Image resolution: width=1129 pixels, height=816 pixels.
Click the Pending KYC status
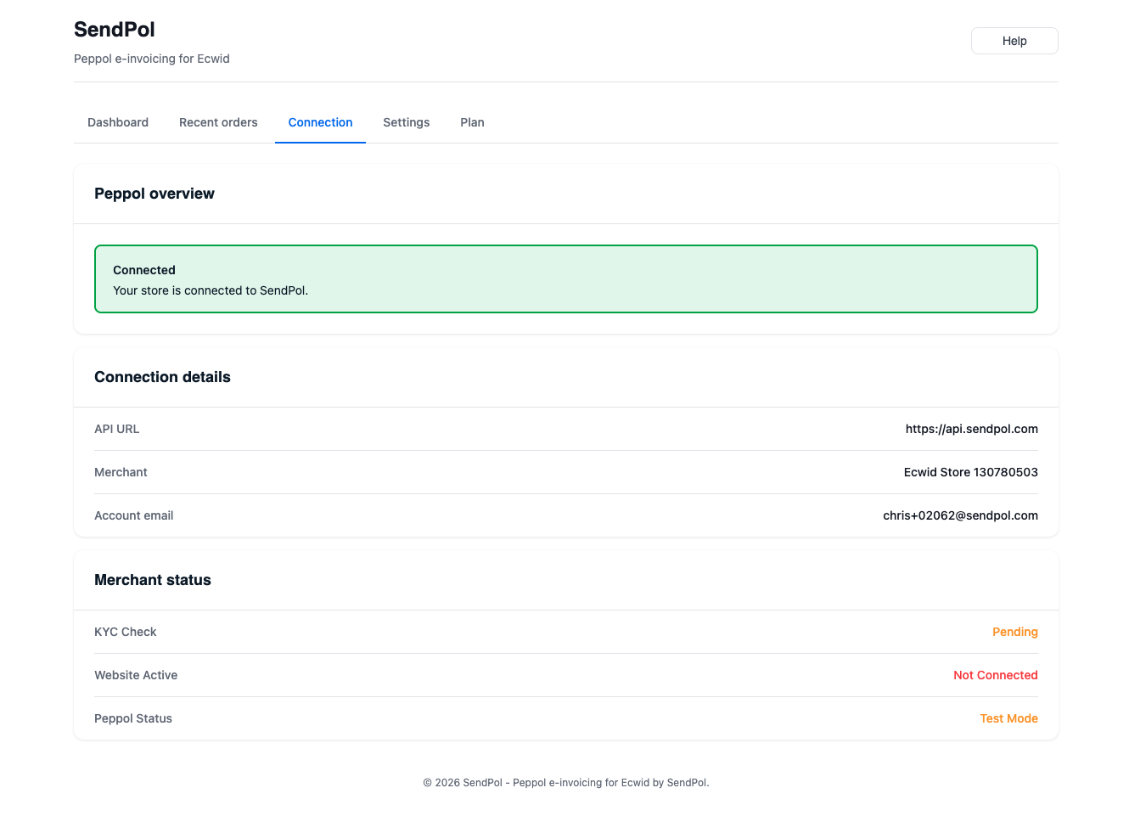click(x=1014, y=632)
